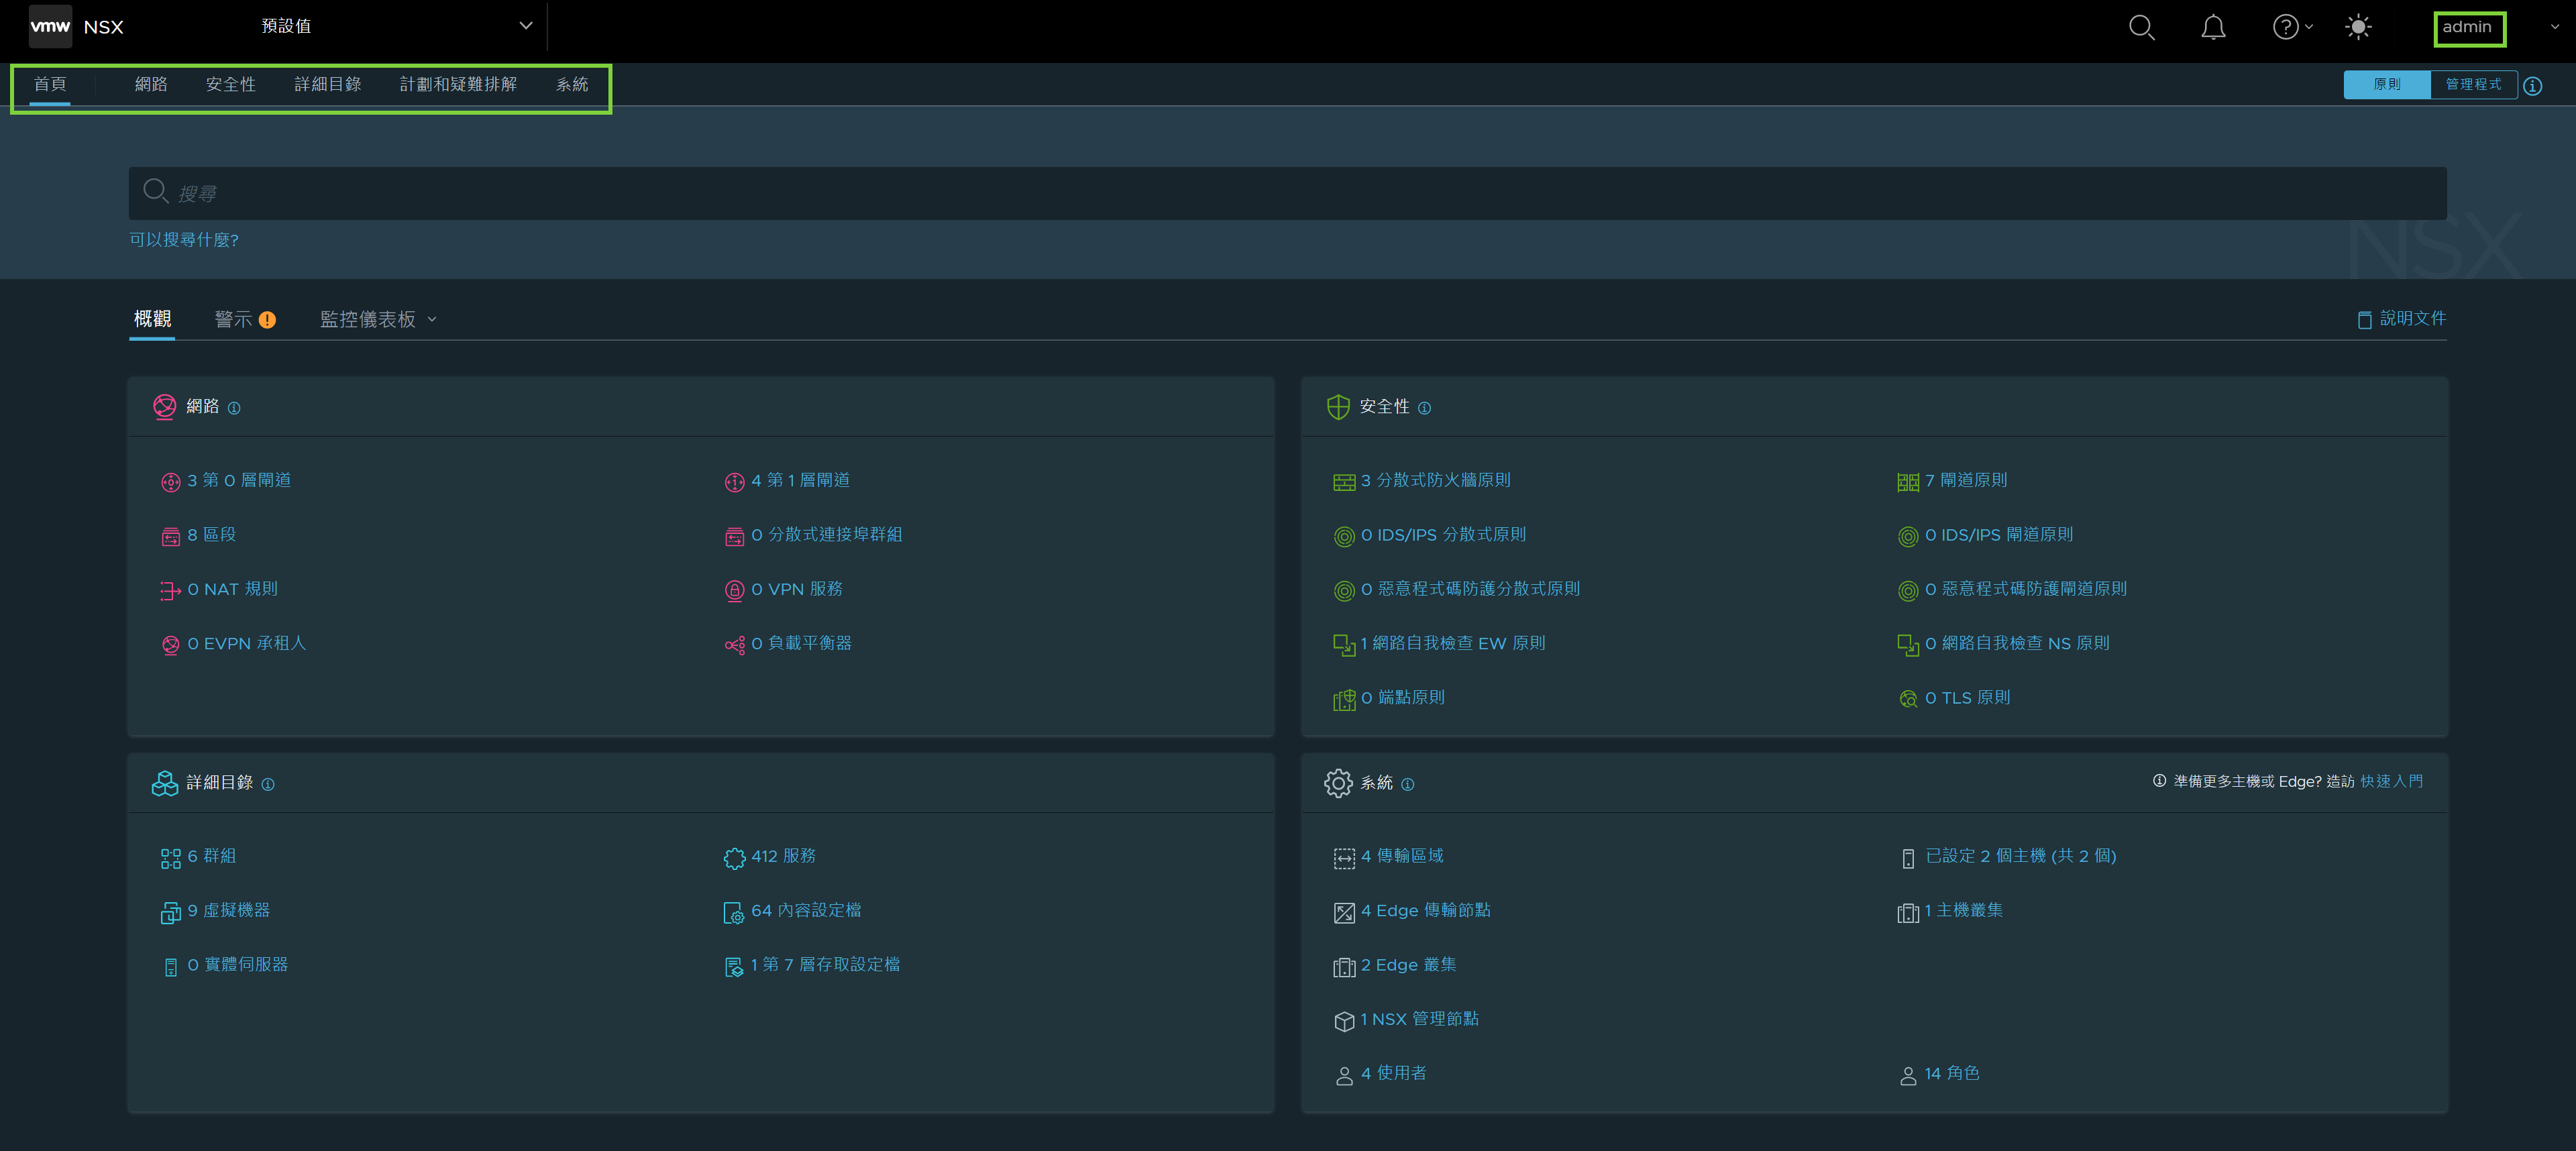Open 0 IDS/IPS 閘道原則 link
Screen dimensions: 2576x1151
(1998, 535)
